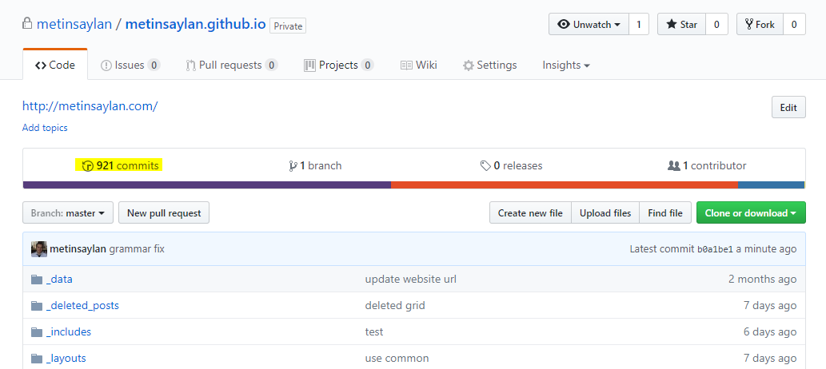Fork the repository
826x369 pixels.
pyautogui.click(x=760, y=25)
